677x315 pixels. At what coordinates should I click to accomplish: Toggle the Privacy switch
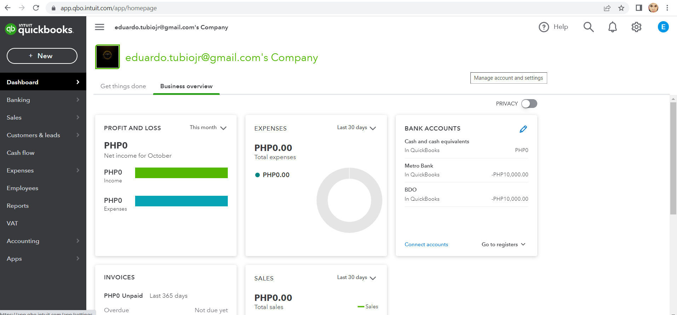pos(529,104)
